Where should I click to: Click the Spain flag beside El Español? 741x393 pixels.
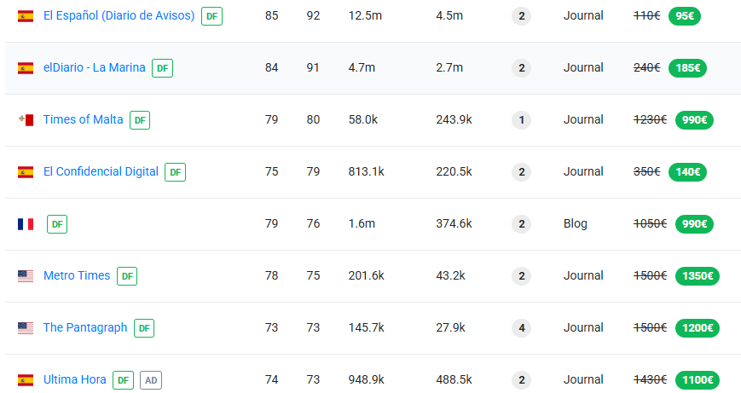click(26, 16)
